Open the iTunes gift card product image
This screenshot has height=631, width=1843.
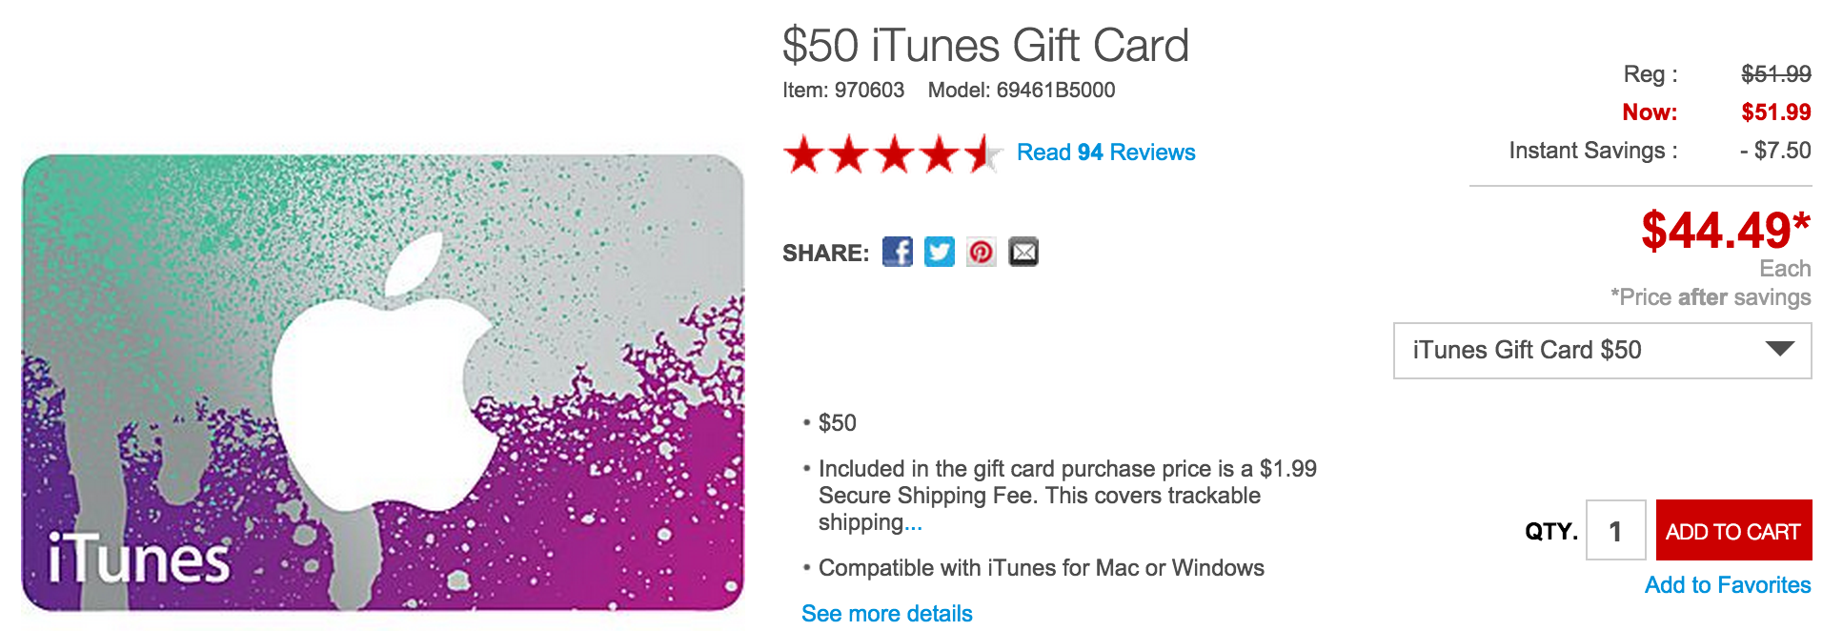pos(382,382)
